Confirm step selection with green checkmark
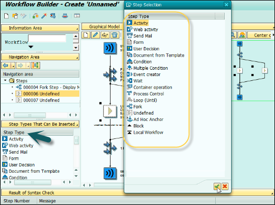 tap(217, 187)
